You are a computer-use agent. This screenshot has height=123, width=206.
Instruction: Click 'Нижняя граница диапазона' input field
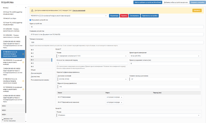click(x=165, y=79)
